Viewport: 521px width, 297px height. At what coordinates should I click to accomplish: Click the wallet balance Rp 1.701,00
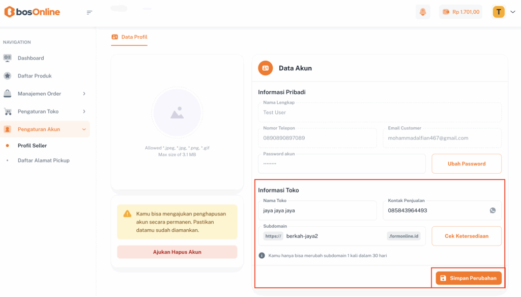460,12
